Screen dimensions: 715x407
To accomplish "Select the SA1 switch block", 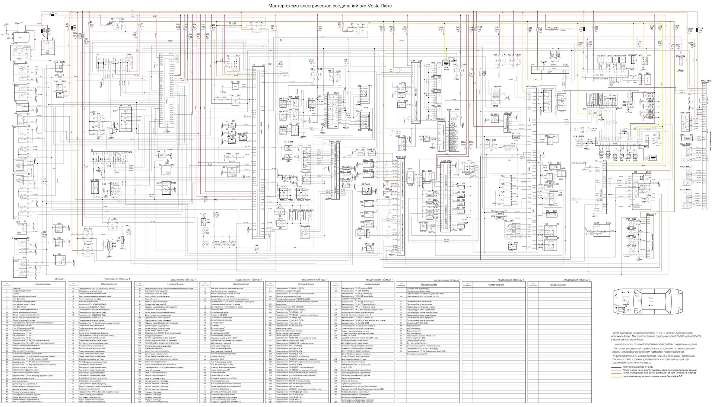I will tap(115, 62).
